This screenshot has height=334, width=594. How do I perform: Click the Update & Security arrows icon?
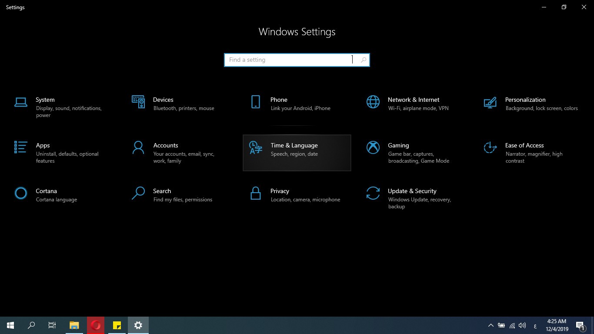[x=373, y=193]
